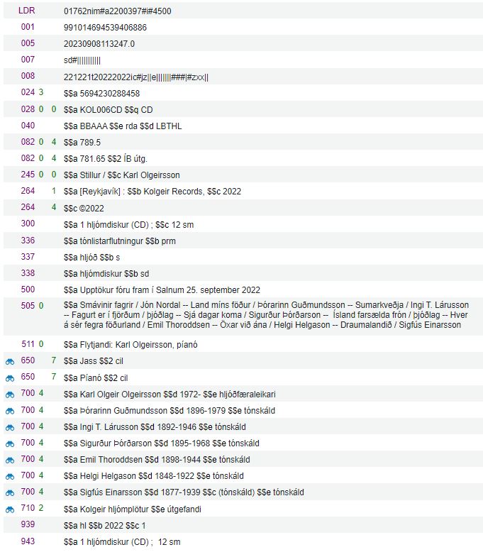483x557 pixels.
Task: Open lookup icon for Þórarinn Guðmundsson
Action: tap(10, 411)
